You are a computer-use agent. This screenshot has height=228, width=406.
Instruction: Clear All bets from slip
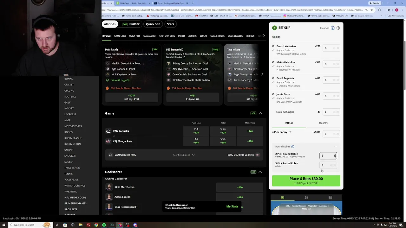click(324, 28)
